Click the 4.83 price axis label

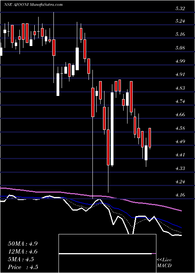[180, 88]
